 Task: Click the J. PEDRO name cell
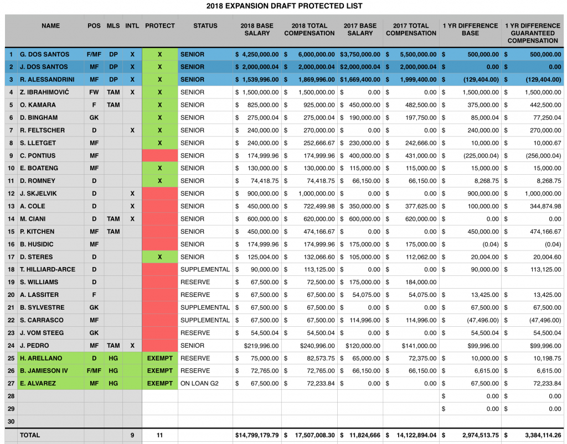[x=50, y=346]
